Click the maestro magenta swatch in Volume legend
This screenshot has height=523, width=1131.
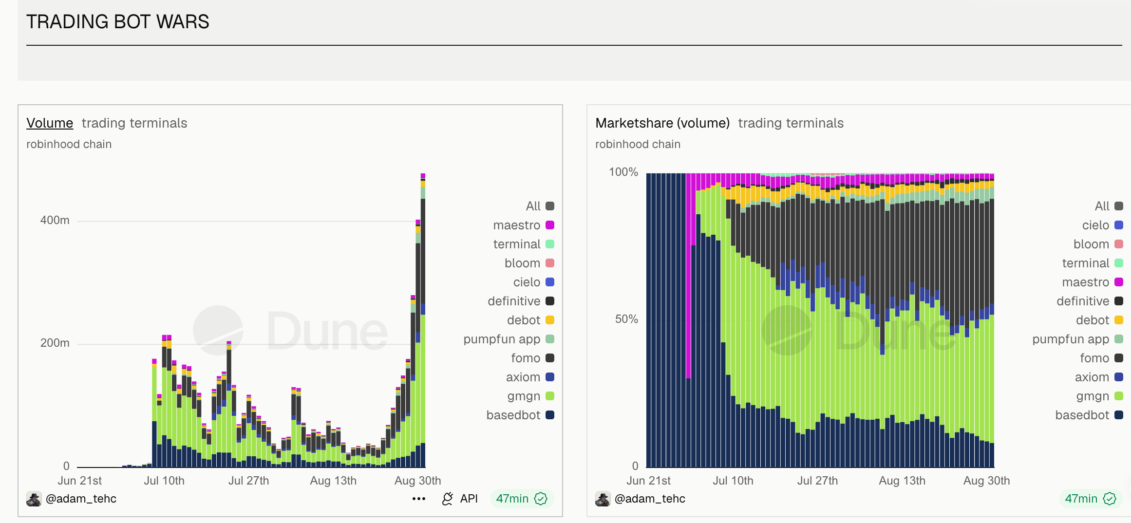pyautogui.click(x=550, y=225)
